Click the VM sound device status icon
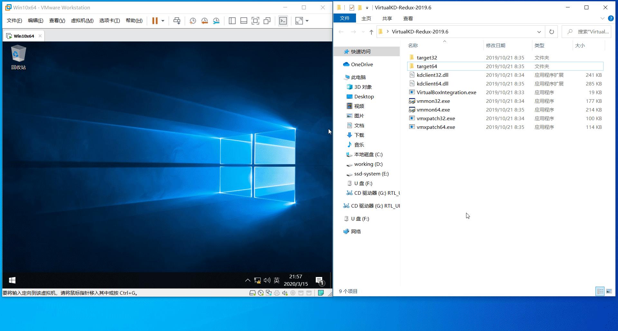This screenshot has width=618, height=331. click(x=285, y=293)
